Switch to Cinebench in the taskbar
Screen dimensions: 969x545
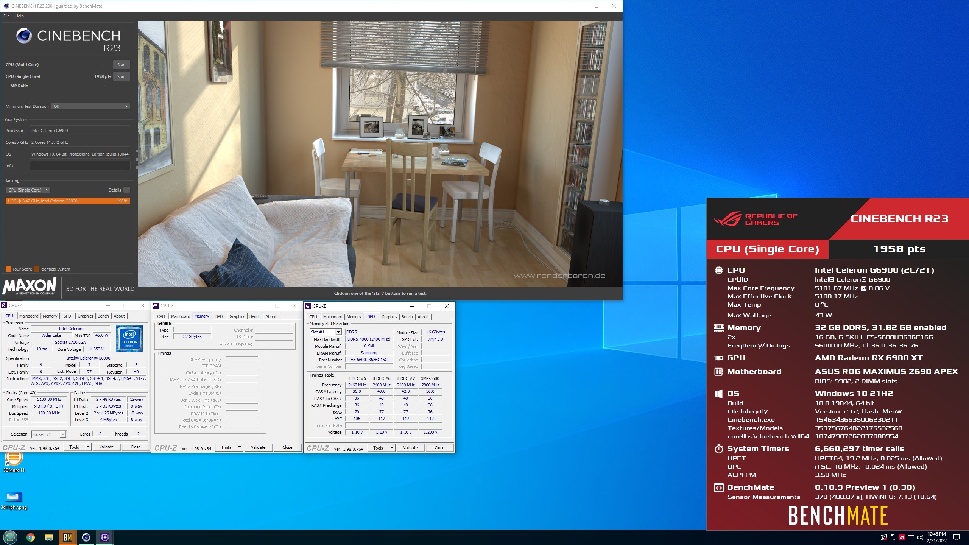pyautogui.click(x=86, y=537)
